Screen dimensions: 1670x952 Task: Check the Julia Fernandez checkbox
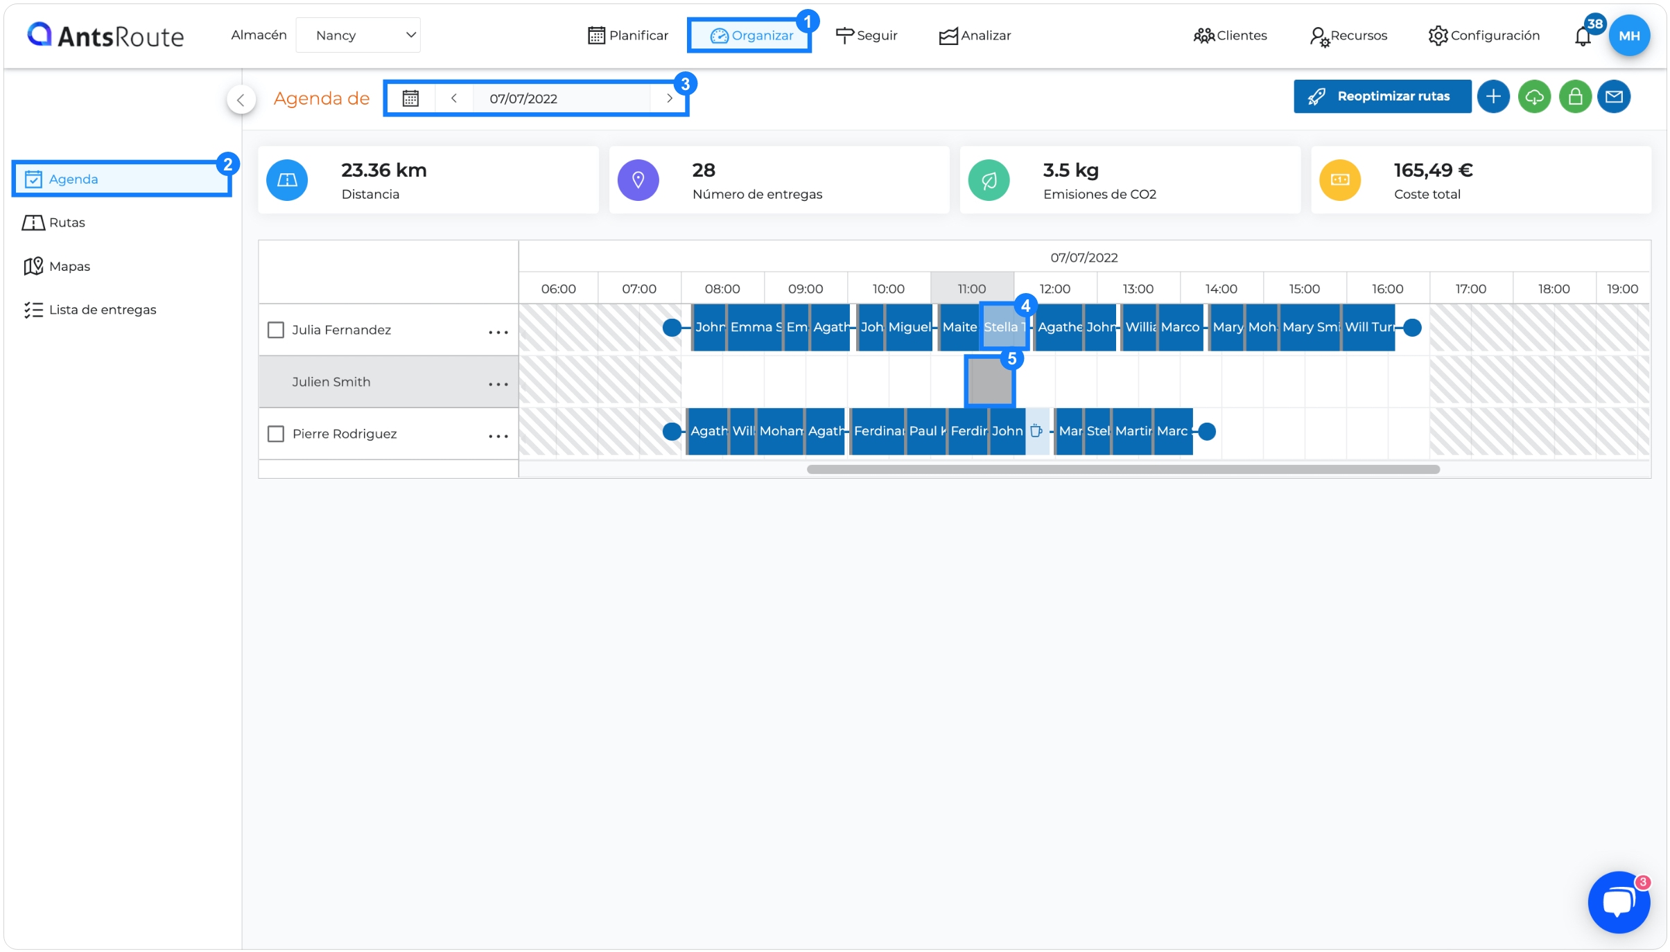(276, 330)
